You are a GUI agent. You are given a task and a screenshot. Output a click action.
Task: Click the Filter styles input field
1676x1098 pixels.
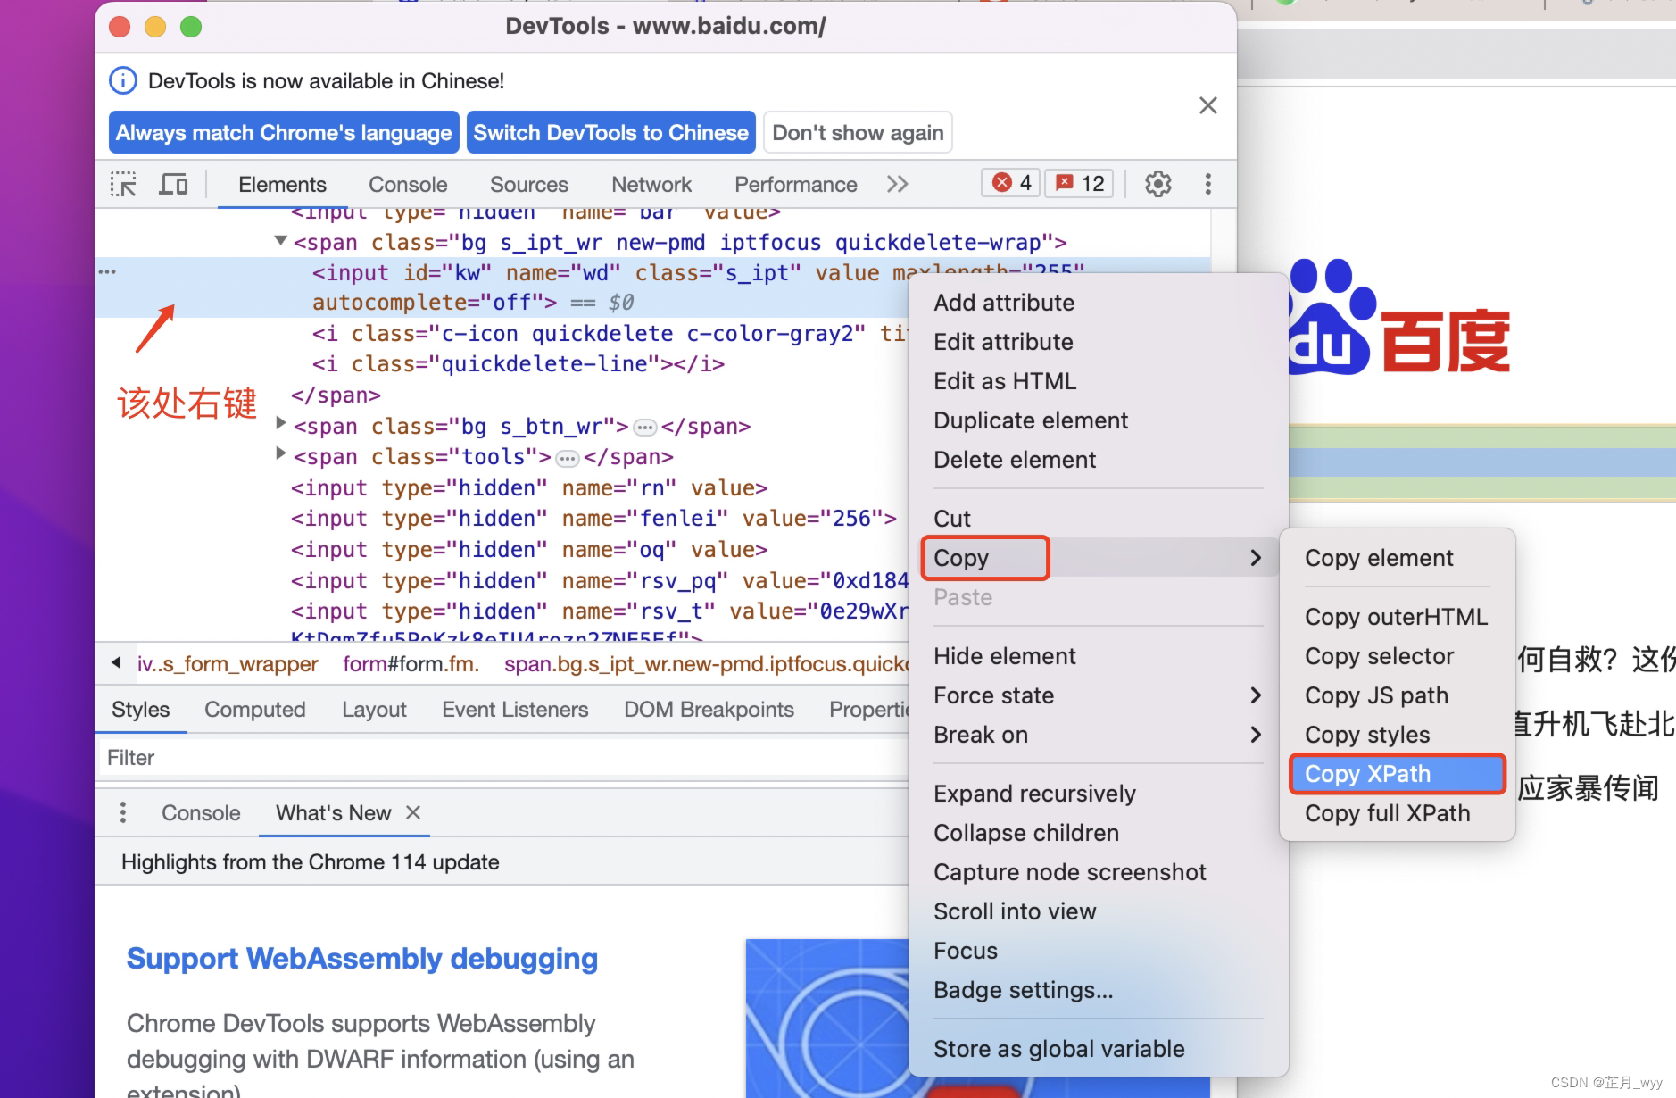point(500,758)
